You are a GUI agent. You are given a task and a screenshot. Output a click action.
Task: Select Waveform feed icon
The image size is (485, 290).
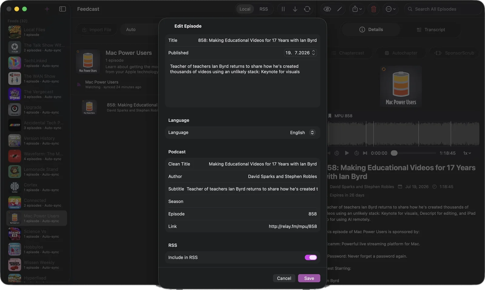[x=15, y=156]
